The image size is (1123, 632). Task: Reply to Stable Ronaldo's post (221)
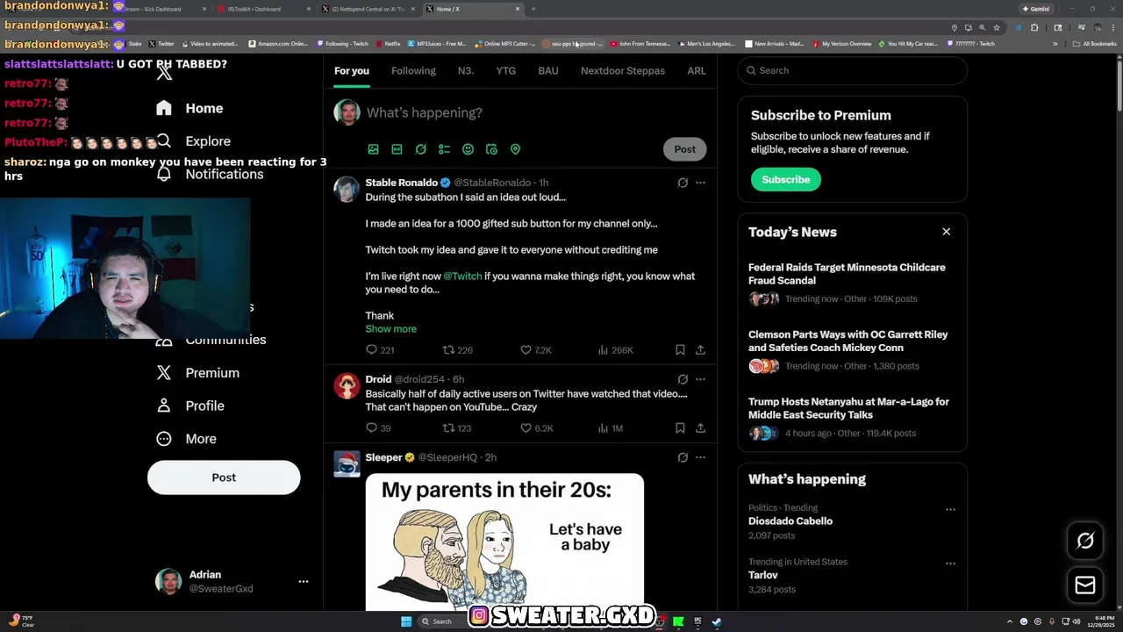(x=380, y=350)
